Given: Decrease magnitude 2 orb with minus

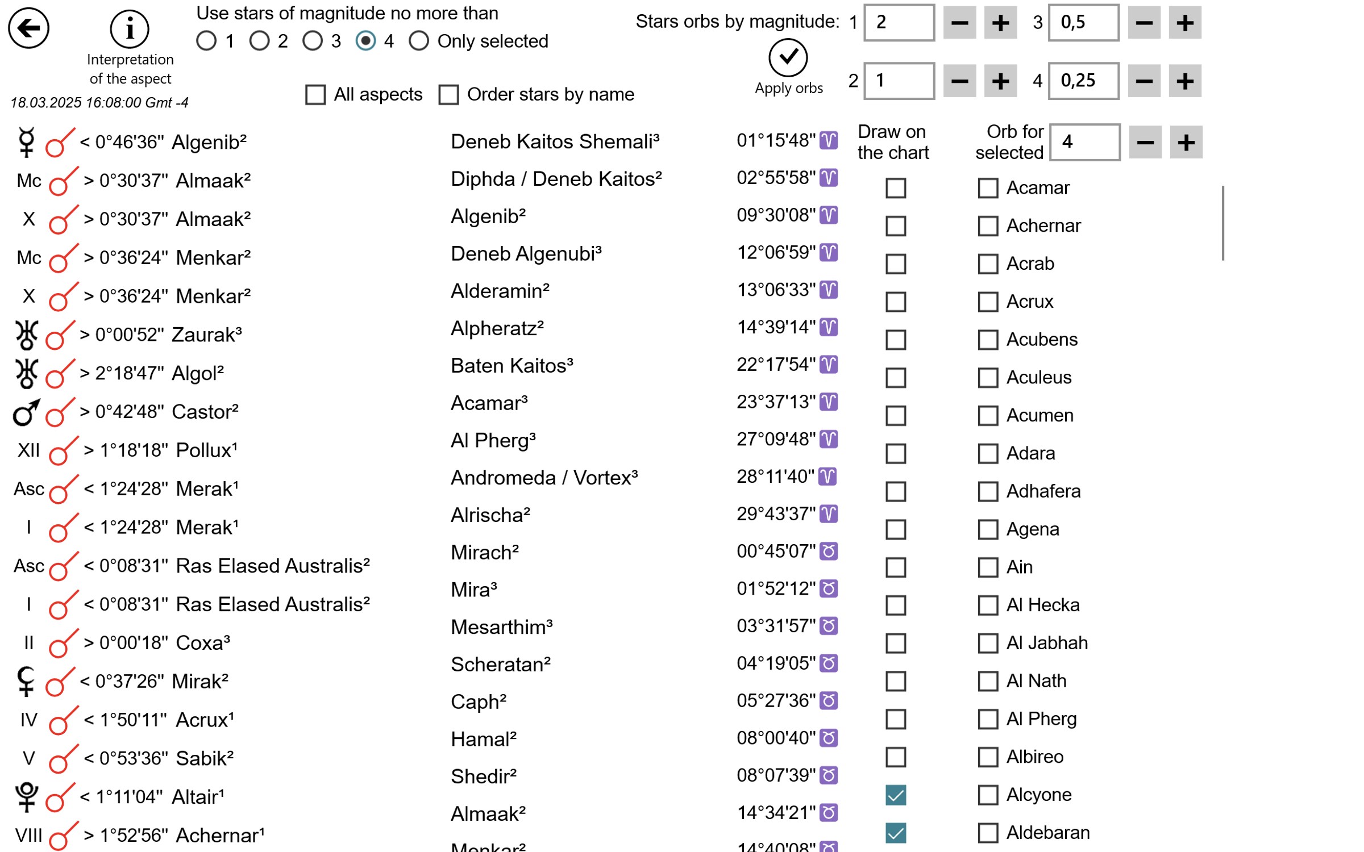Looking at the screenshot, I should tap(959, 81).
